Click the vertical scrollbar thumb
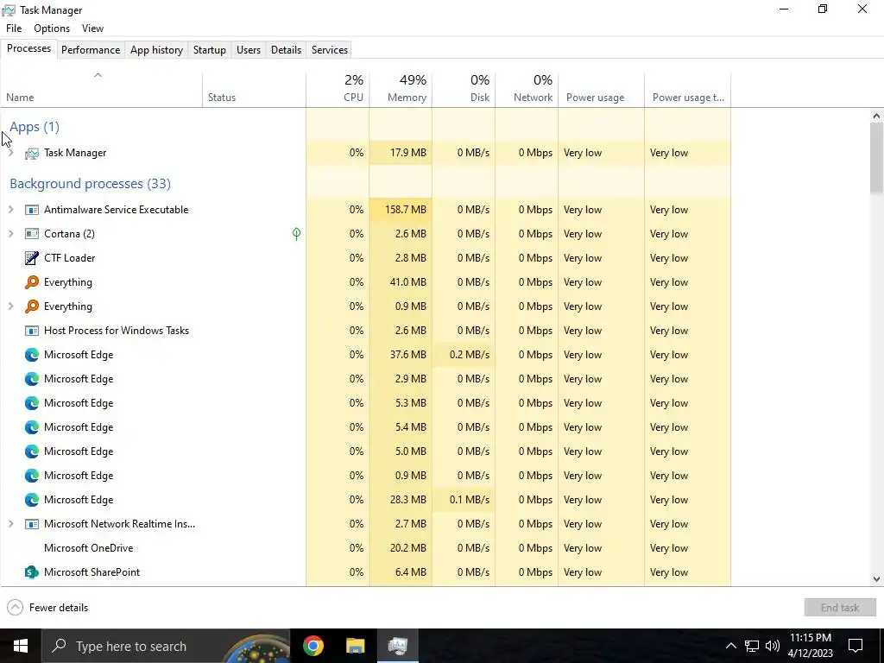 (876, 159)
